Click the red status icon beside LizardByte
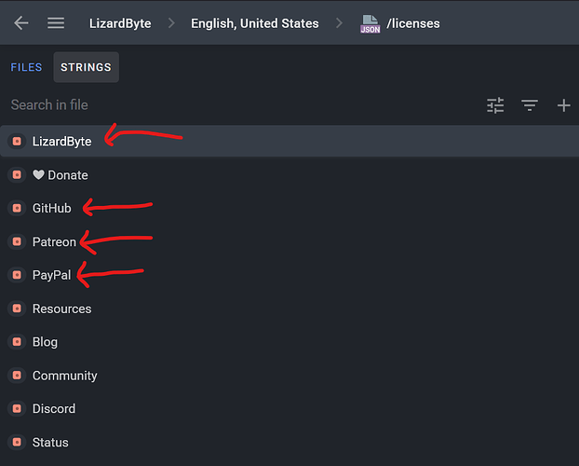Image resolution: width=579 pixels, height=466 pixels. click(17, 142)
